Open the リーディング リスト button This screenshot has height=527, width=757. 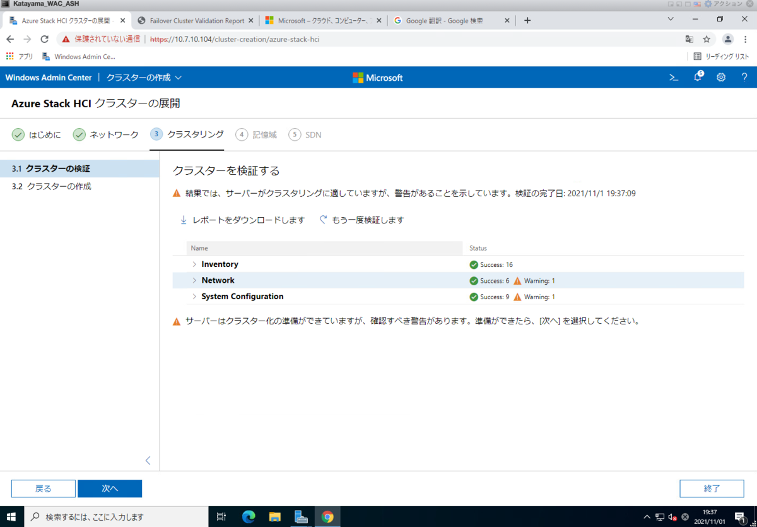tap(721, 56)
